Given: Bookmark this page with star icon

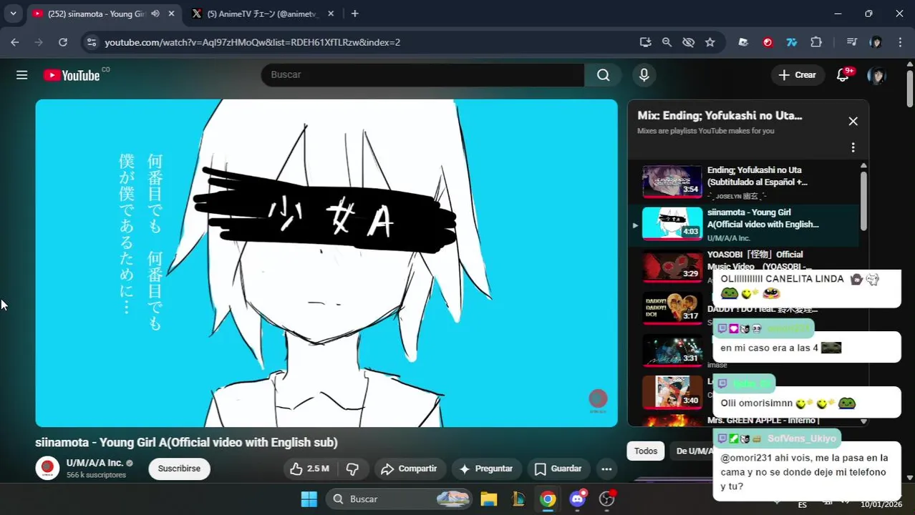Looking at the screenshot, I should pos(710,42).
